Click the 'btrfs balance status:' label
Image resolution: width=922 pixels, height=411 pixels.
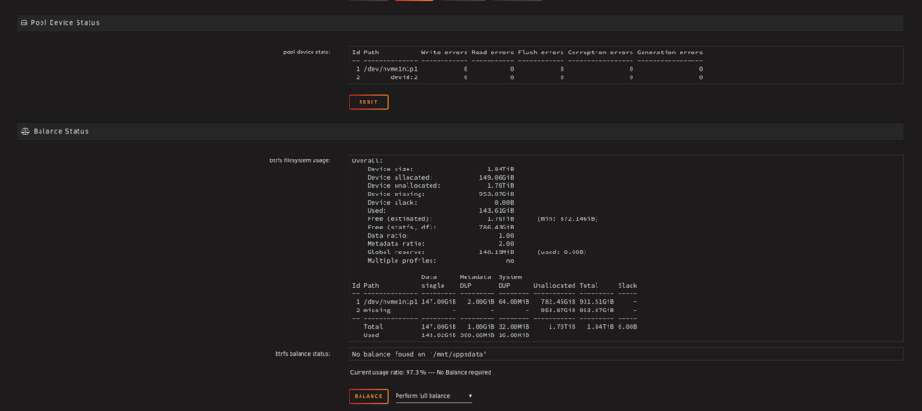pyautogui.click(x=302, y=354)
